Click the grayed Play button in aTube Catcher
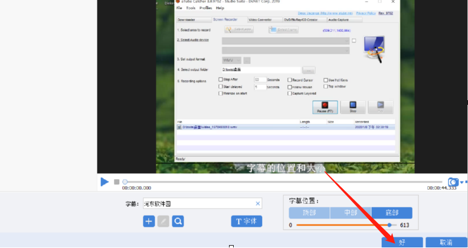This screenshot has width=468, height=248. (x=381, y=107)
